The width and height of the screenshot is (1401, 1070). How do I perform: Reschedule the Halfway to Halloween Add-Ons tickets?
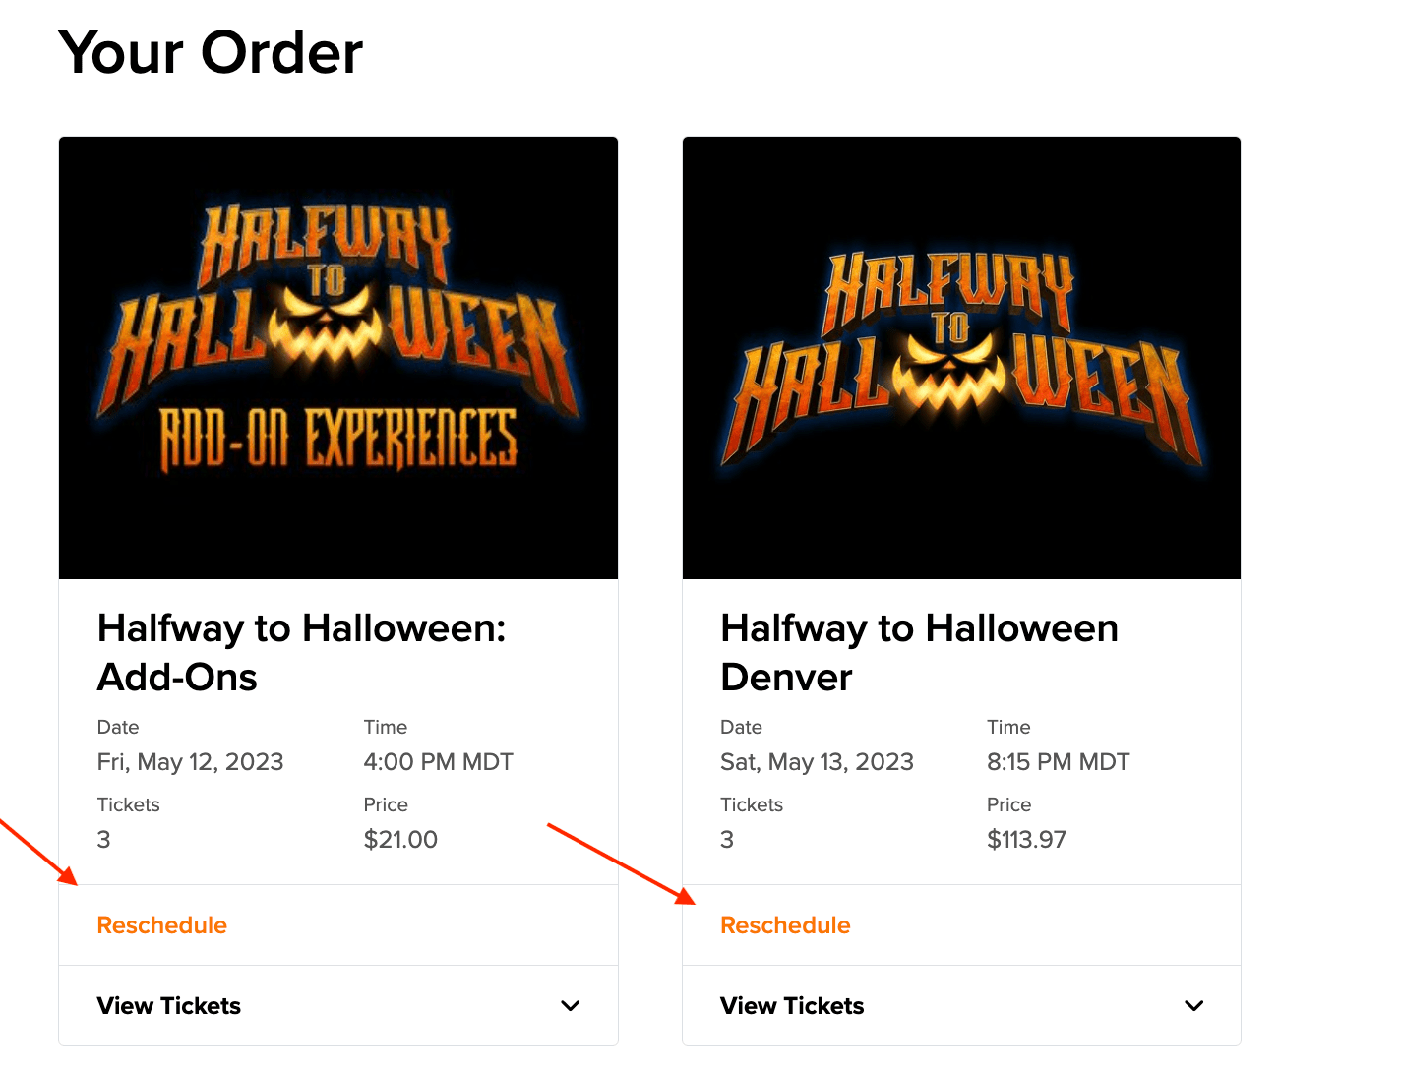tap(161, 924)
